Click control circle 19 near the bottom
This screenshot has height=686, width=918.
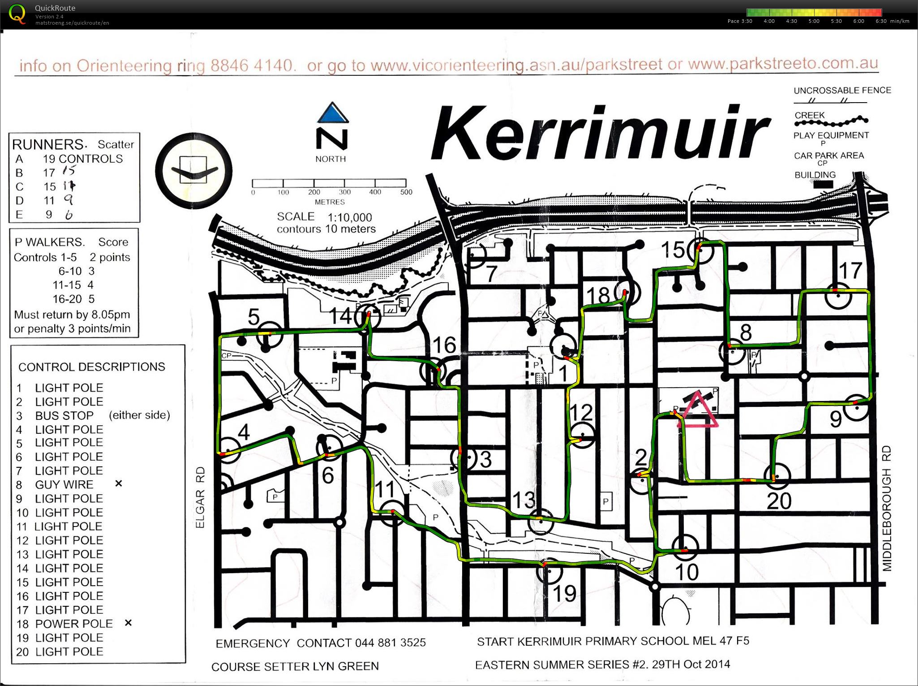[x=549, y=570]
